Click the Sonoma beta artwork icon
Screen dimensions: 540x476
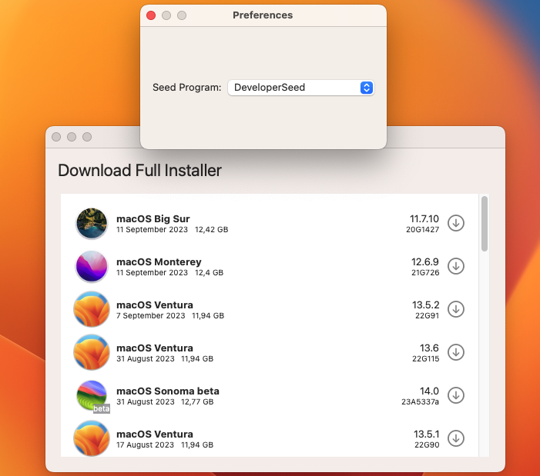point(92,395)
